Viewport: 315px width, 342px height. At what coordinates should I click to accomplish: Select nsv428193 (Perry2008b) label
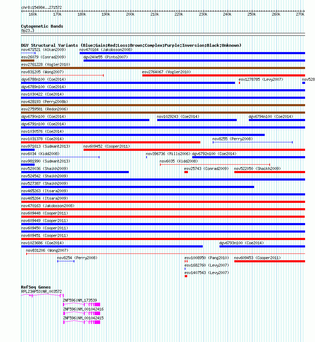tap(45, 102)
